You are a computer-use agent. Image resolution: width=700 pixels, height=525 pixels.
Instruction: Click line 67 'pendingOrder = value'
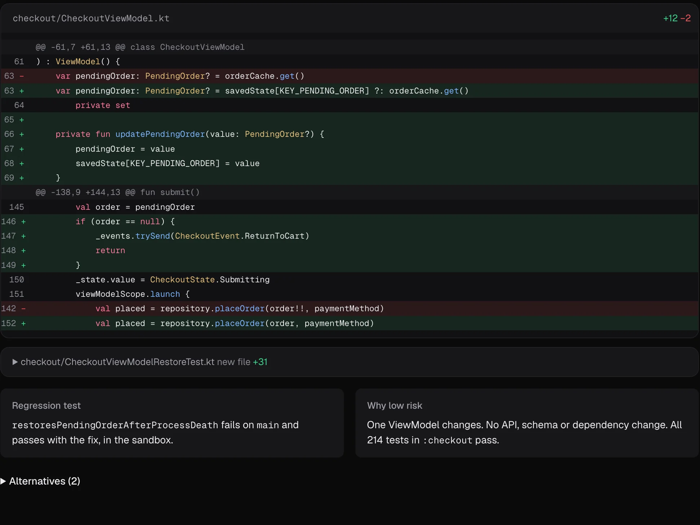click(350, 149)
